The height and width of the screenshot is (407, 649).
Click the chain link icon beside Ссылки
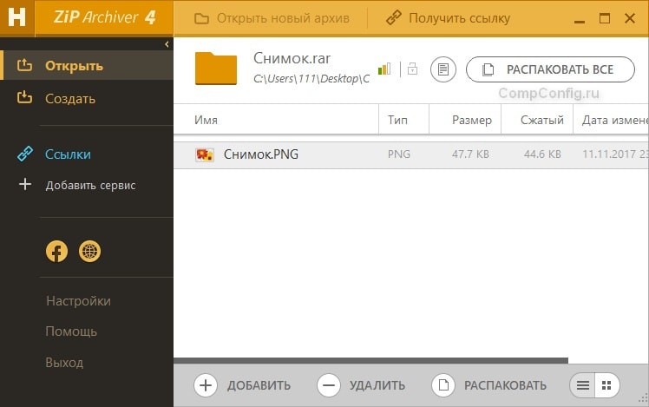click(25, 154)
